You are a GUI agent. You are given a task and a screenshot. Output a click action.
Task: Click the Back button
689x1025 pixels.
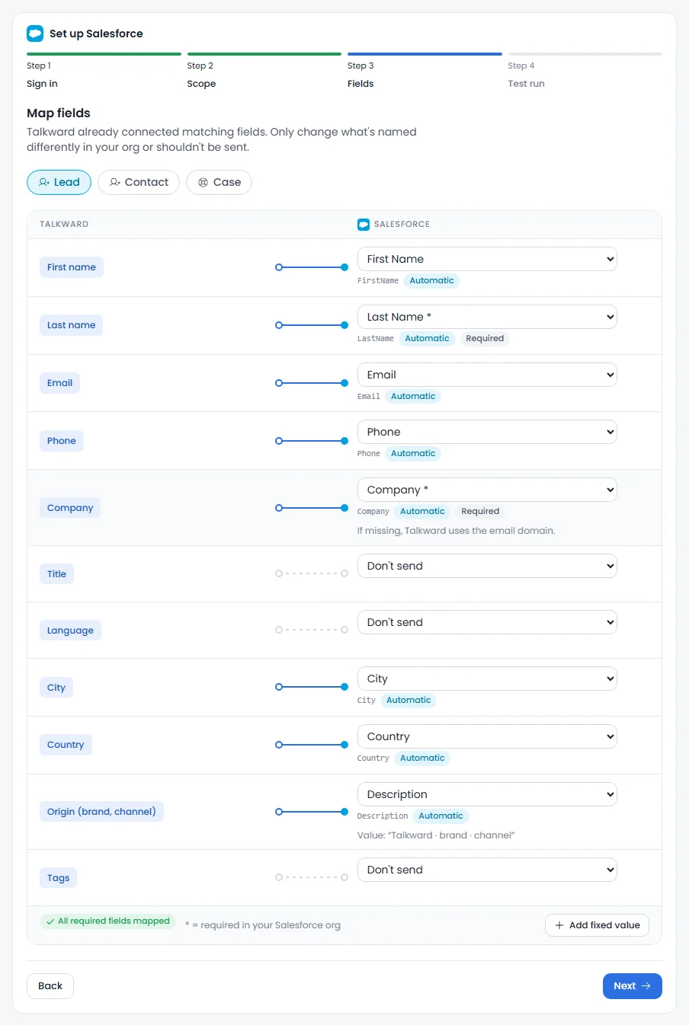click(50, 986)
